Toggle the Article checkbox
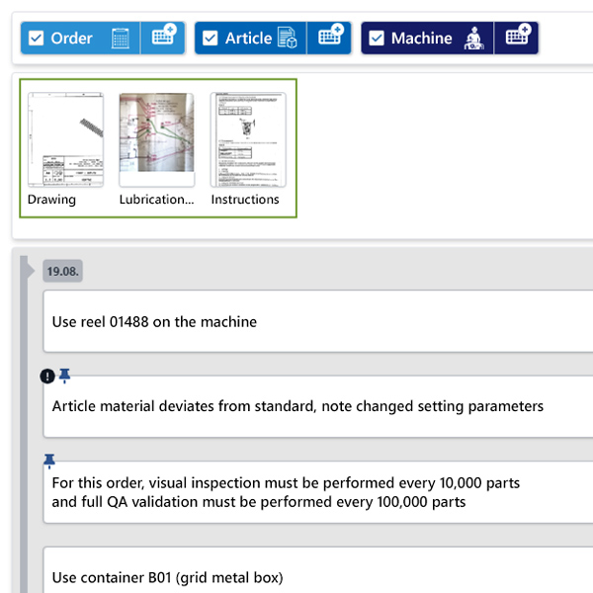 (210, 39)
